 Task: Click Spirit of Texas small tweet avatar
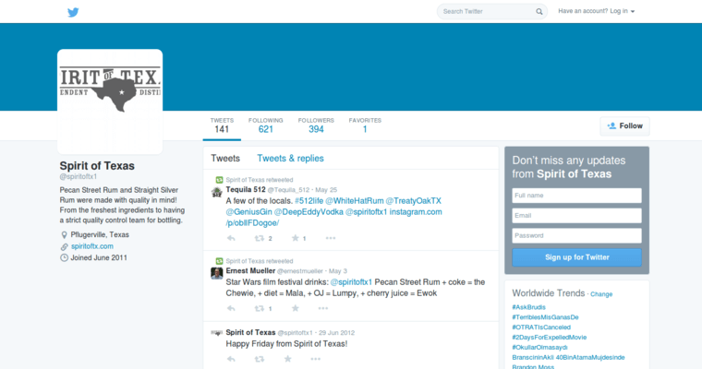(x=217, y=333)
